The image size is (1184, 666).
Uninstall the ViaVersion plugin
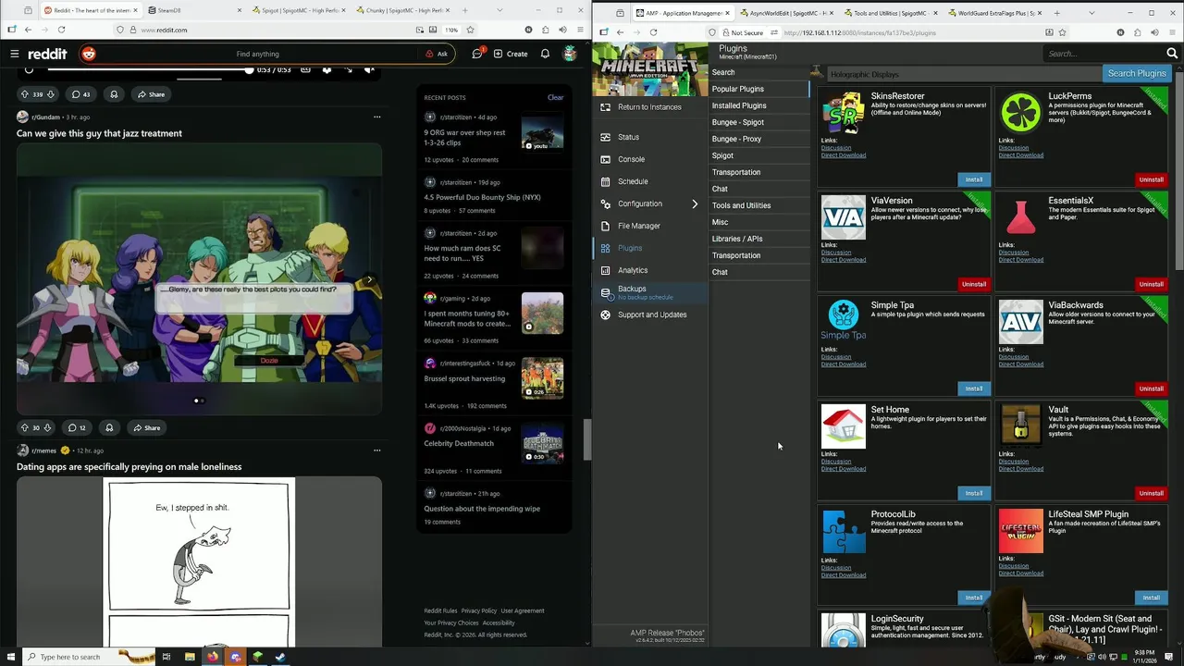[x=974, y=284]
